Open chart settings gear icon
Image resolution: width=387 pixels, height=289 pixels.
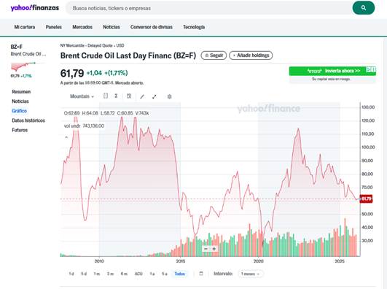click(169, 96)
